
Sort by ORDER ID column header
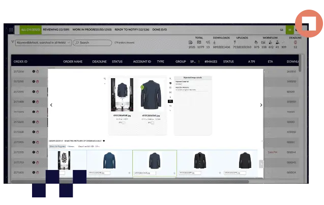20,61
